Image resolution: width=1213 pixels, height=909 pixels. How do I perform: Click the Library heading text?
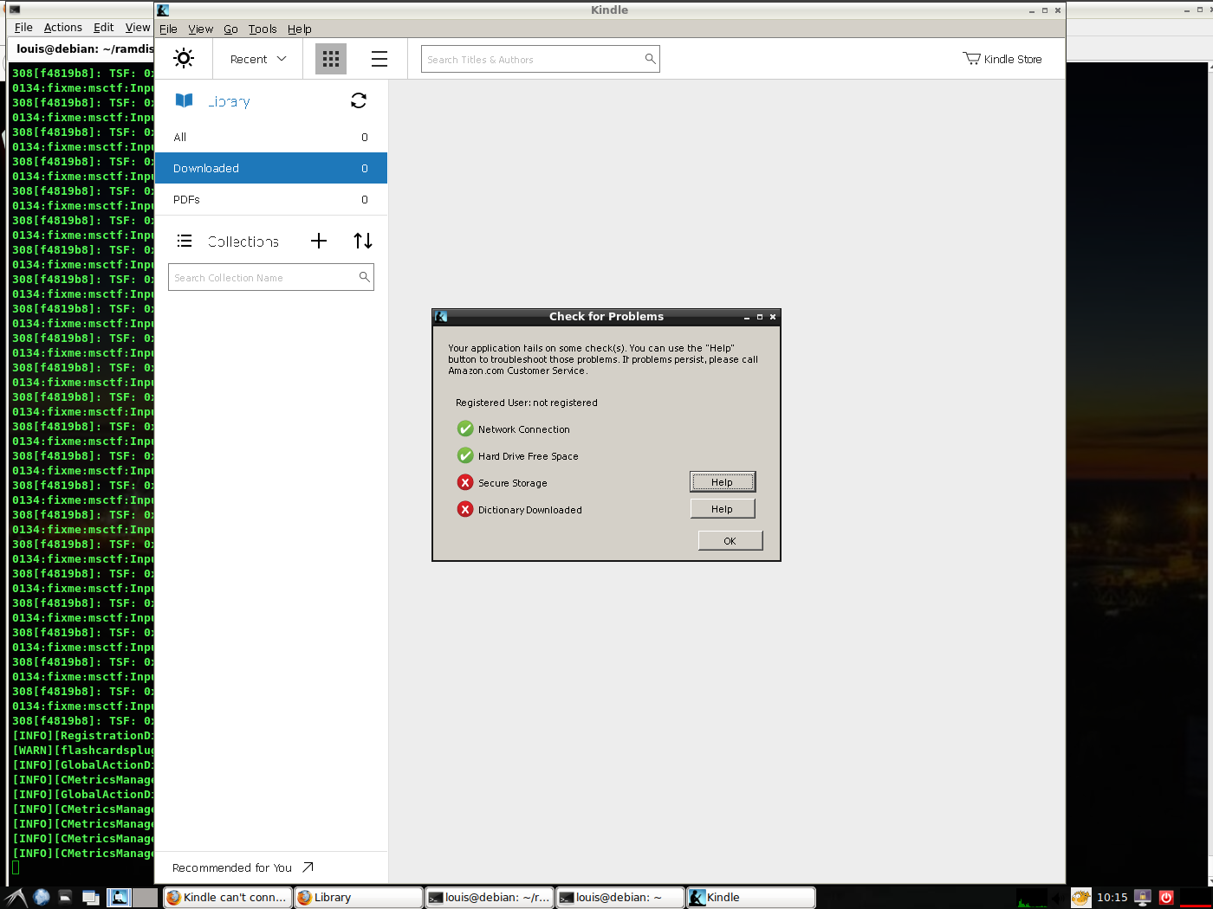pos(230,101)
